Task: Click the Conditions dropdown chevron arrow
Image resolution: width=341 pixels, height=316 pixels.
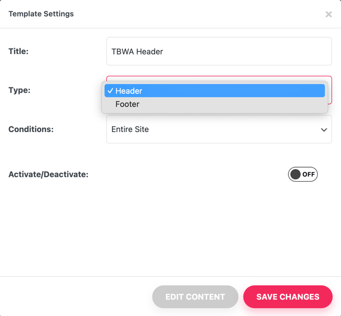Action: tap(324, 129)
